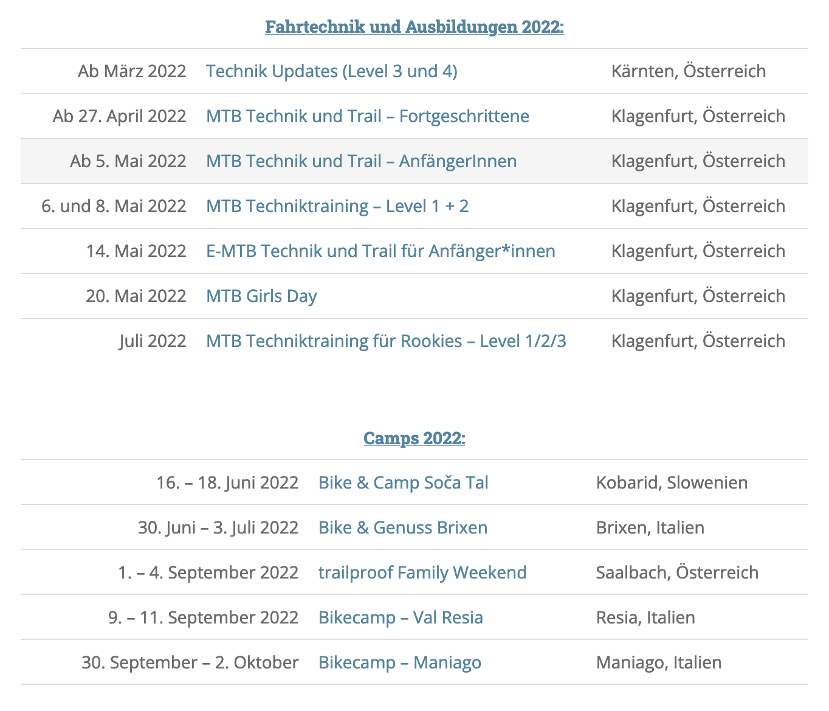
Task: Open the Fahrtechnik und Ausbildungen 2022 heading link
Action: [x=414, y=27]
